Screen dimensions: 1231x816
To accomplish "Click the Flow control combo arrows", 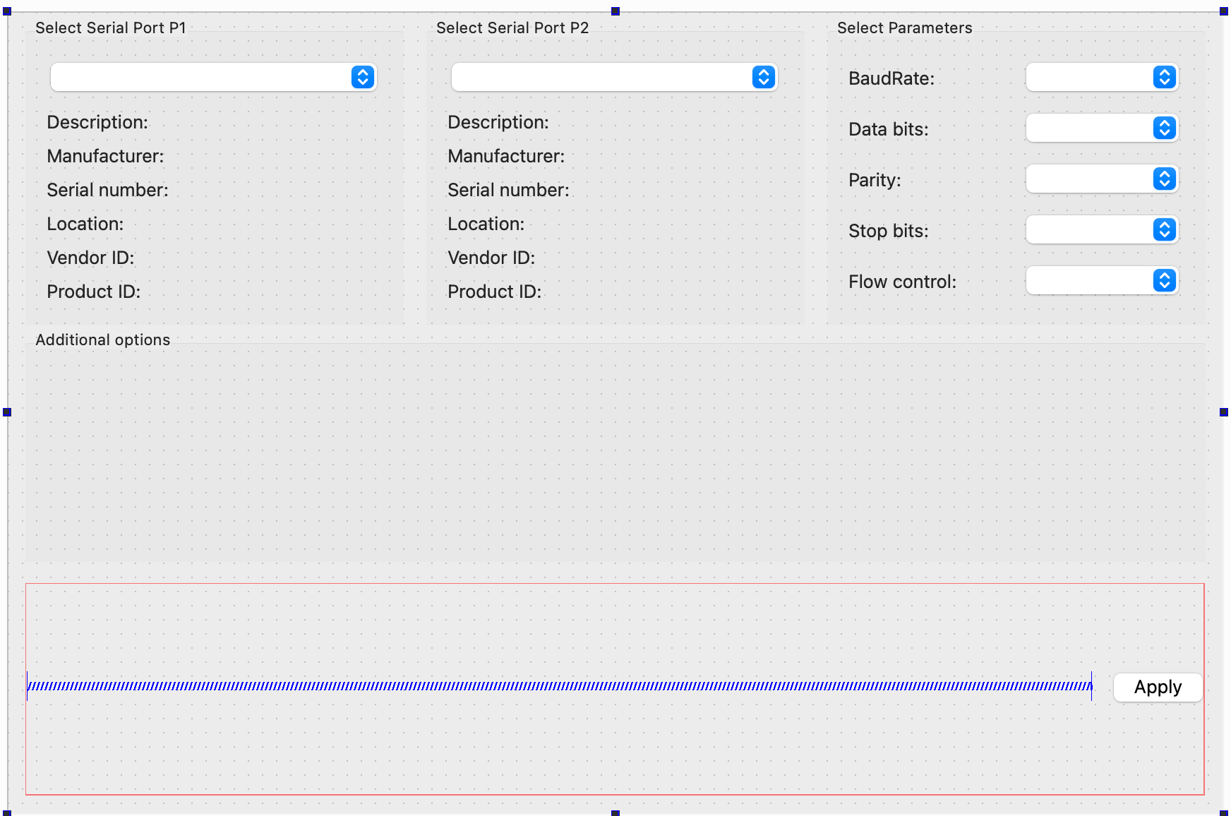I will coord(1163,281).
